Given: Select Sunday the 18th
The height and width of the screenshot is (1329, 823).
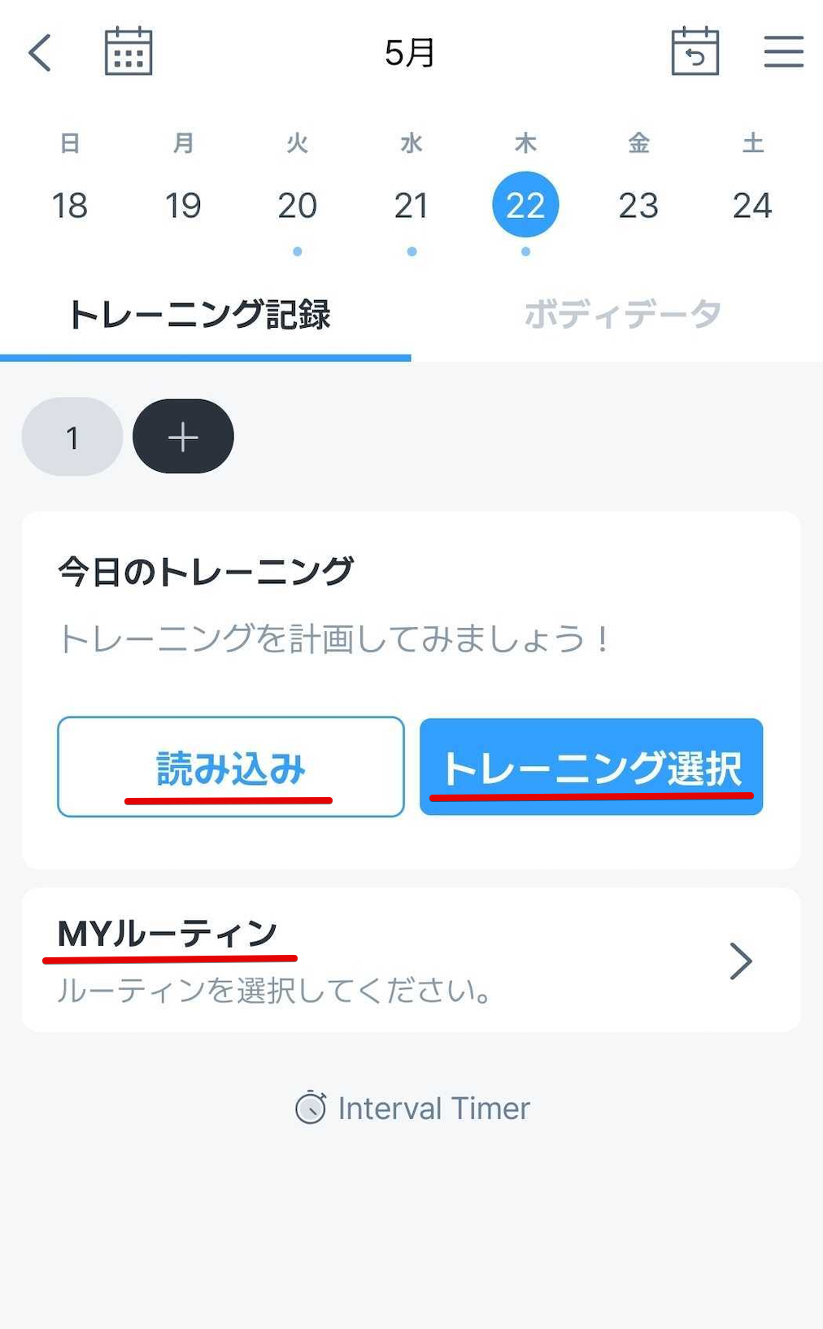Looking at the screenshot, I should 70,205.
